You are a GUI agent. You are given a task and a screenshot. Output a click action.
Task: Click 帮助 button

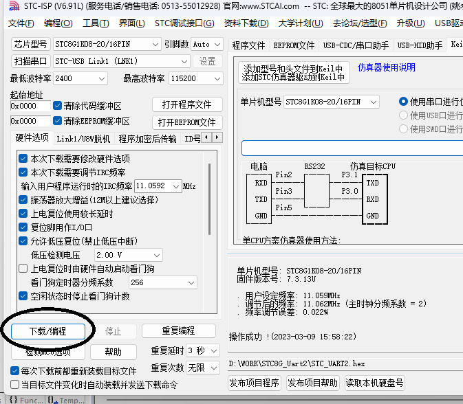[114, 352]
